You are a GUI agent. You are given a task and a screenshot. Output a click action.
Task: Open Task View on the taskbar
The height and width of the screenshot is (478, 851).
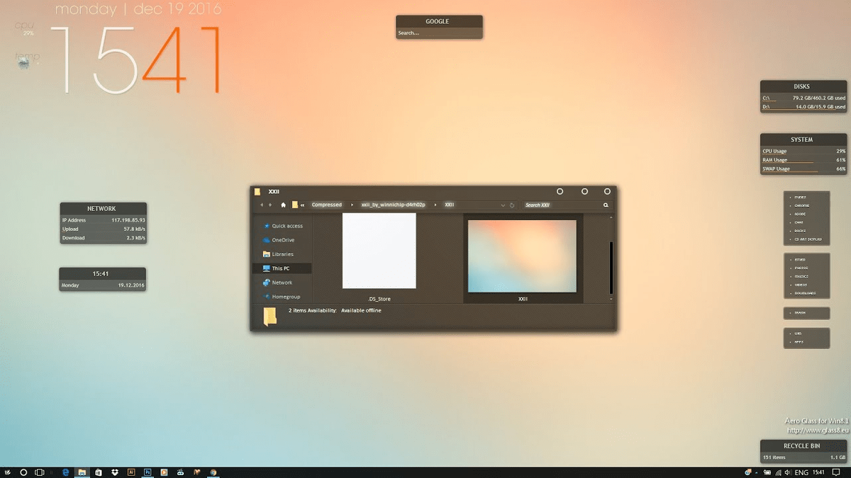tap(40, 472)
